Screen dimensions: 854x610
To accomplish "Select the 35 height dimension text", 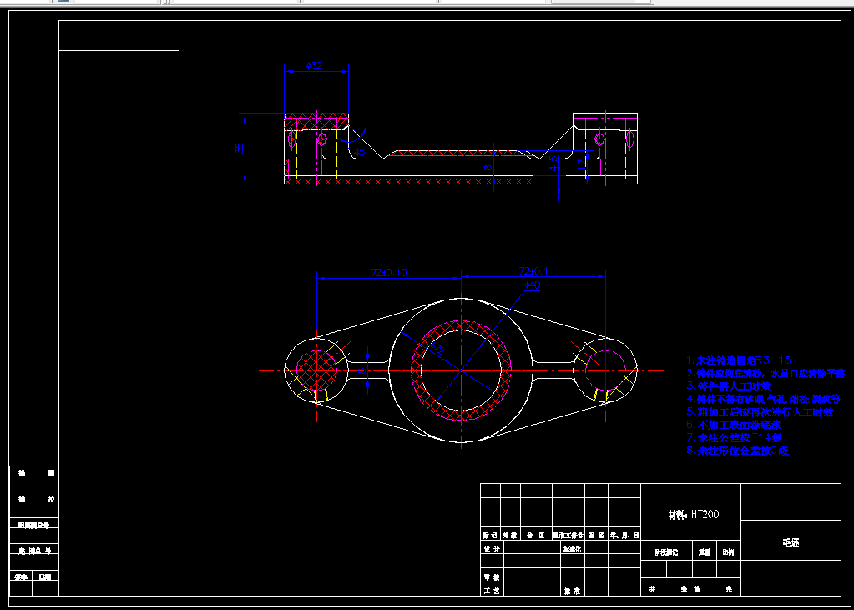I will 239,149.
